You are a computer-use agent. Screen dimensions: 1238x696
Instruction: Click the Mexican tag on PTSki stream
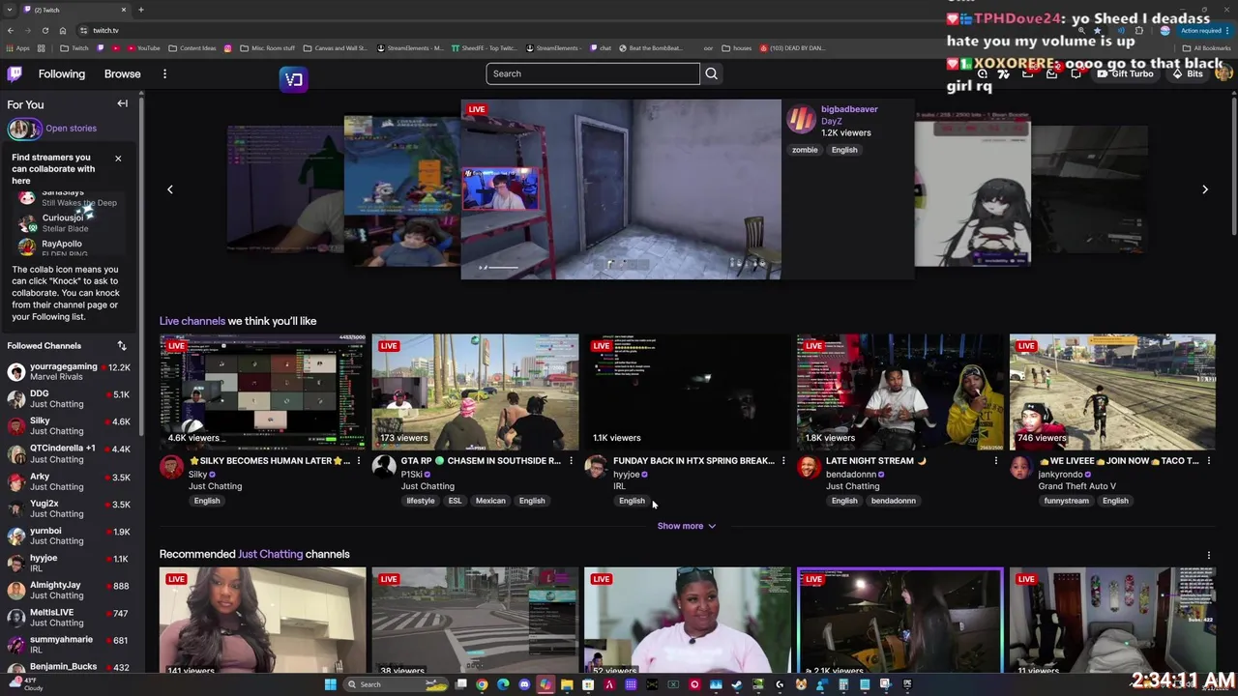click(490, 501)
